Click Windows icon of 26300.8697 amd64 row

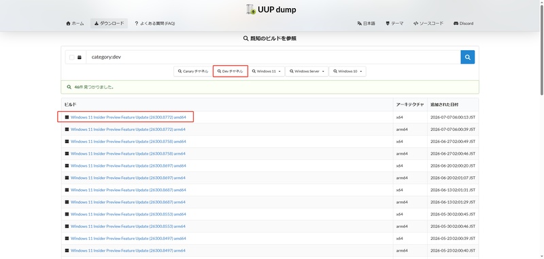(x=67, y=165)
